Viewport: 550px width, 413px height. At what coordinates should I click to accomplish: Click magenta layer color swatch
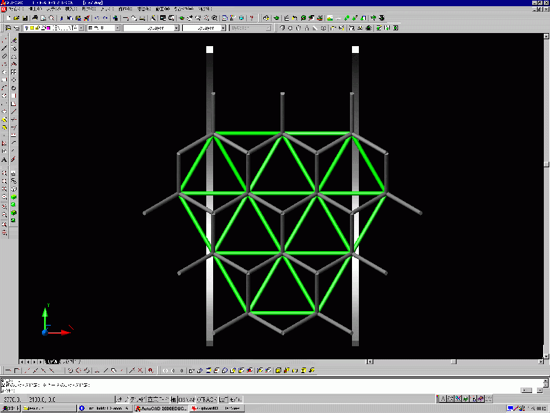coord(48,28)
